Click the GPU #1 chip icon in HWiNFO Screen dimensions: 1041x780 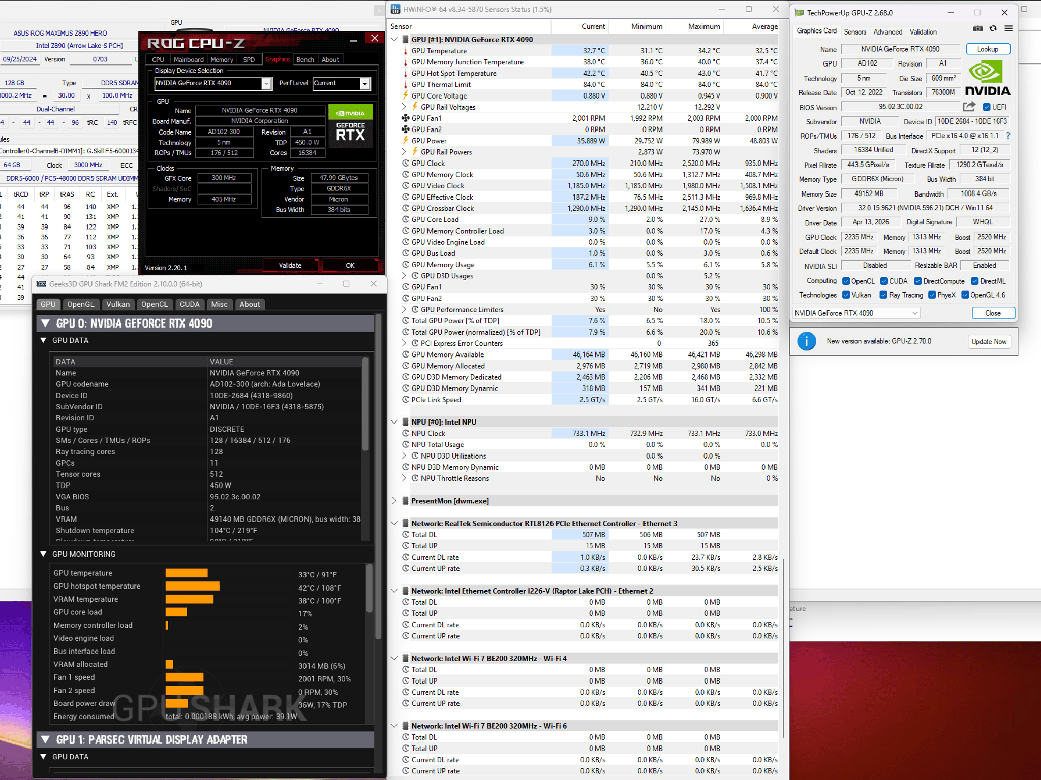coord(405,39)
